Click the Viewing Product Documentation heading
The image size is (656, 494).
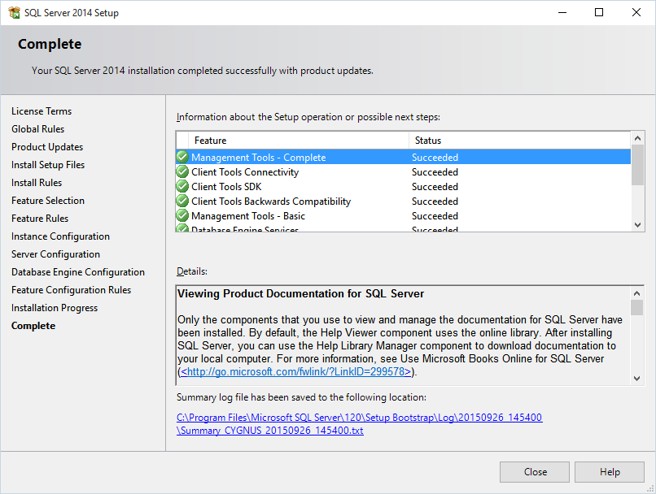tap(300, 294)
